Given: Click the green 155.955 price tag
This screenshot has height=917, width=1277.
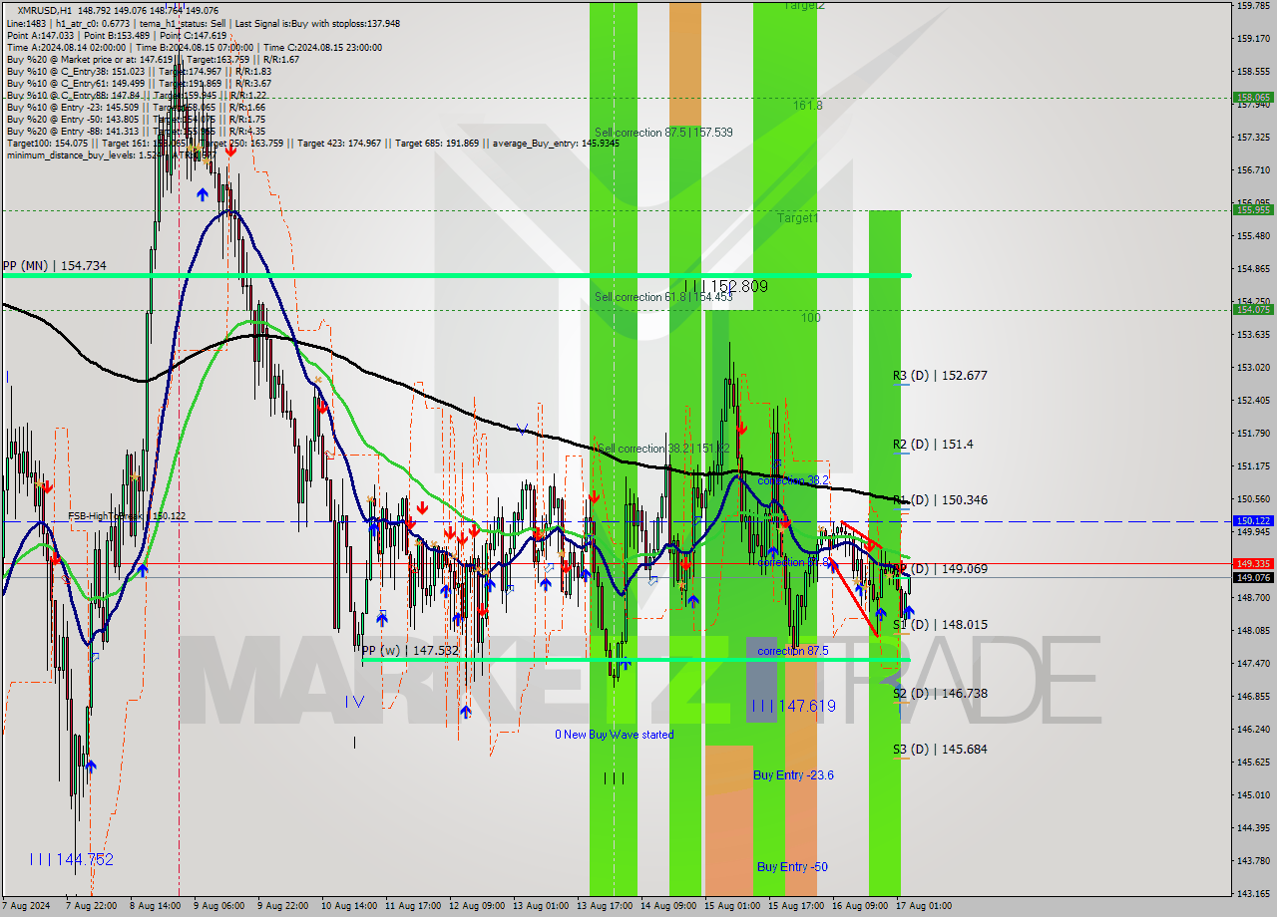Looking at the screenshot, I should (x=1253, y=209).
